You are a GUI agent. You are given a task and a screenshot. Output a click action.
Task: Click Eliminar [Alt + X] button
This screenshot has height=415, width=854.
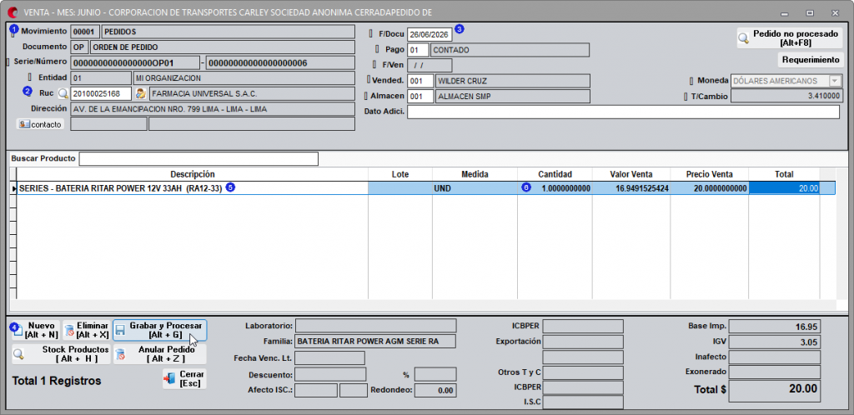(x=87, y=330)
